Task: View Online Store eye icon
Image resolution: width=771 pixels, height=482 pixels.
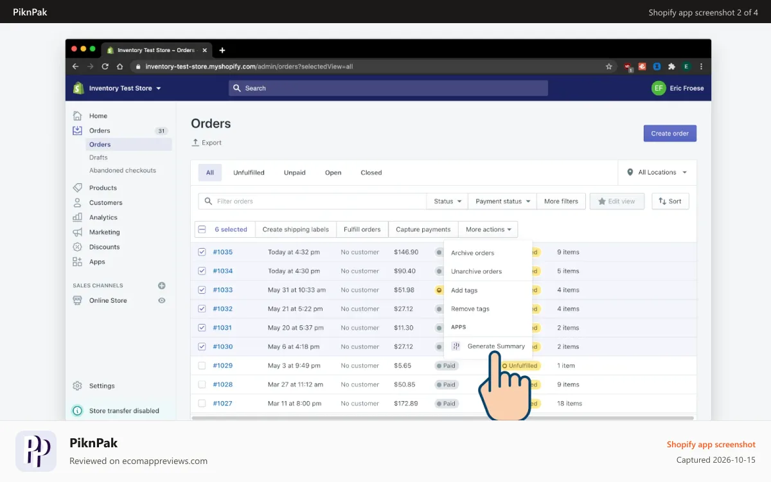Action: tap(162, 300)
